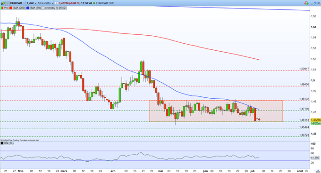This screenshot has width=321, height=173.
Task: Click the 'juin' date label on time axis
Action: (x=205, y=171)
